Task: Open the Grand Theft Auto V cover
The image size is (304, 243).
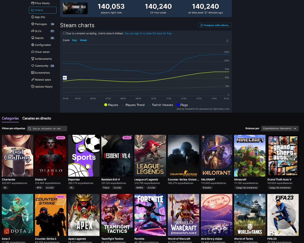Action: (x=283, y=156)
